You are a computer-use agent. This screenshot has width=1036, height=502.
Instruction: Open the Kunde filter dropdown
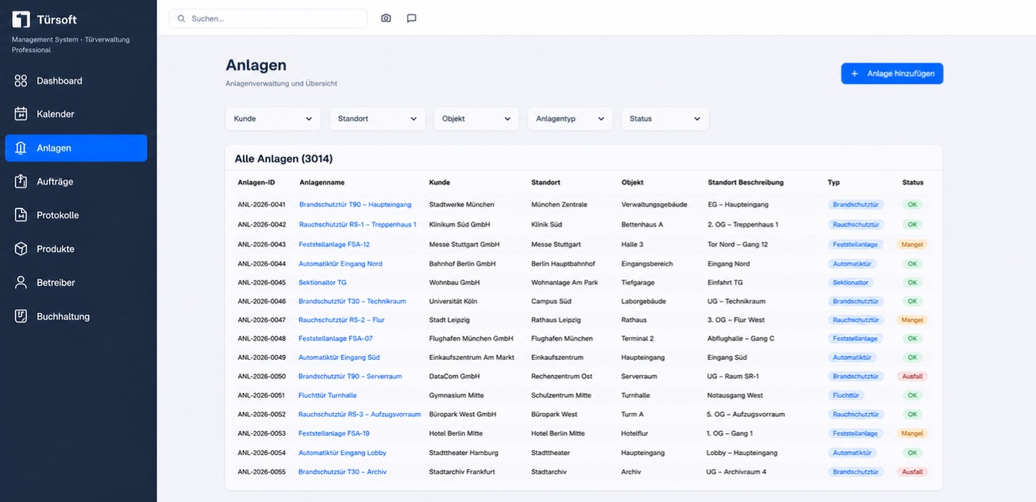[x=273, y=119]
